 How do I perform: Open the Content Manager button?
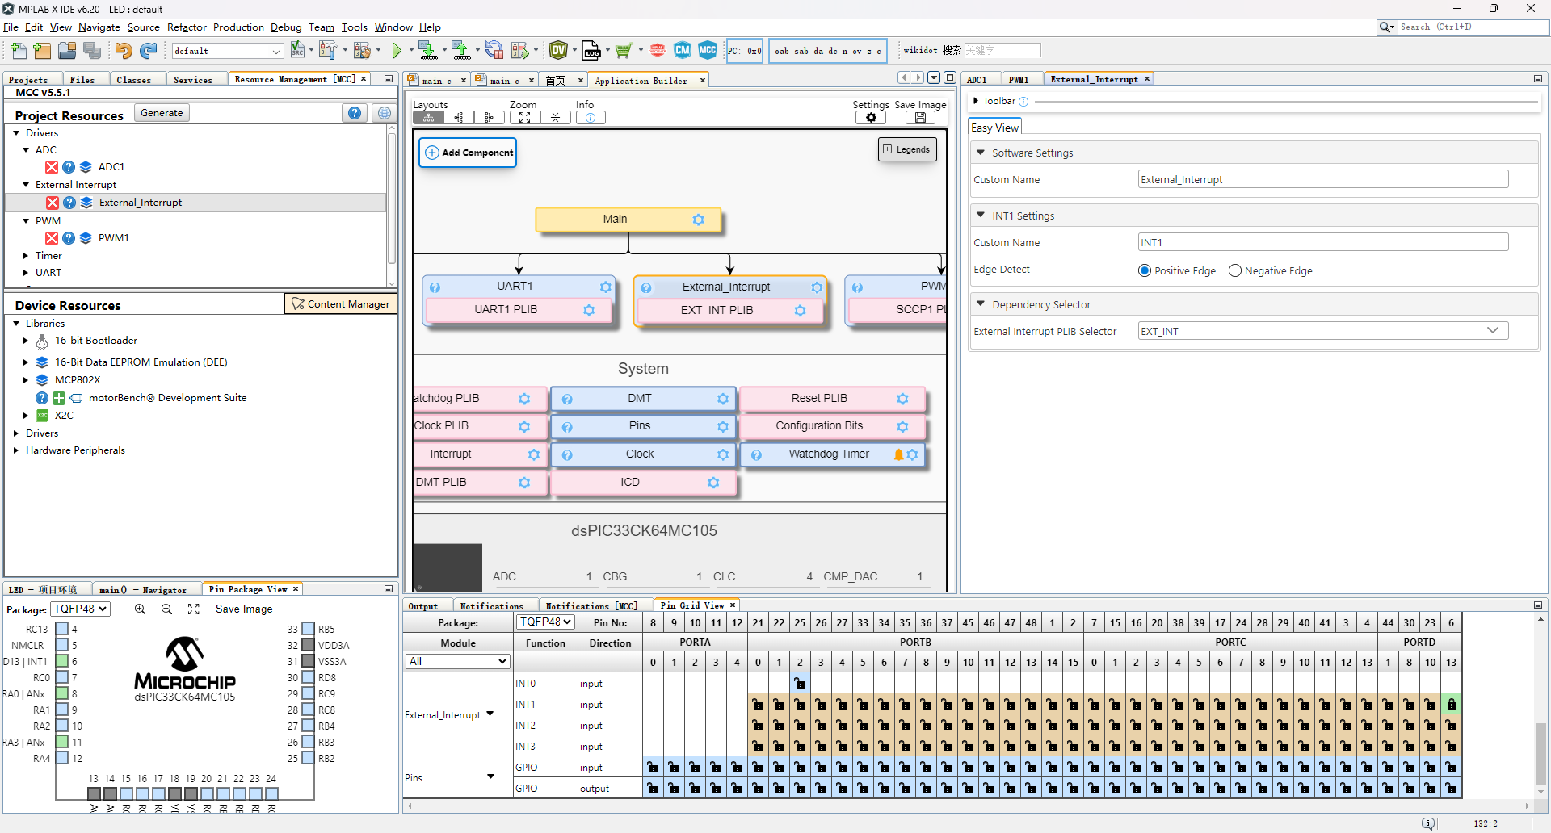click(341, 304)
